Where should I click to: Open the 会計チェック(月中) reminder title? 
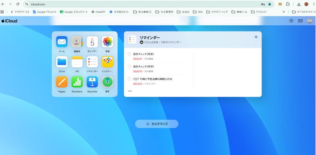(x=143, y=66)
